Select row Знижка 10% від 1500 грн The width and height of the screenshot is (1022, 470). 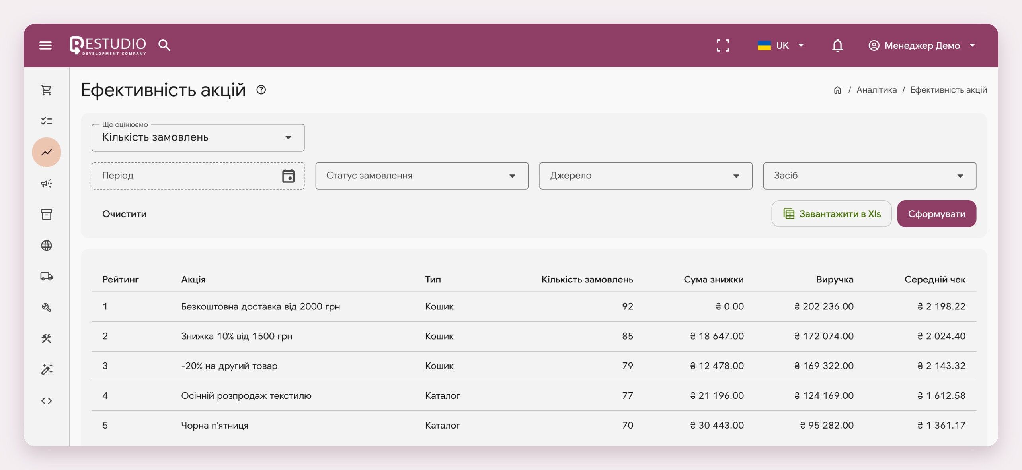click(534, 336)
